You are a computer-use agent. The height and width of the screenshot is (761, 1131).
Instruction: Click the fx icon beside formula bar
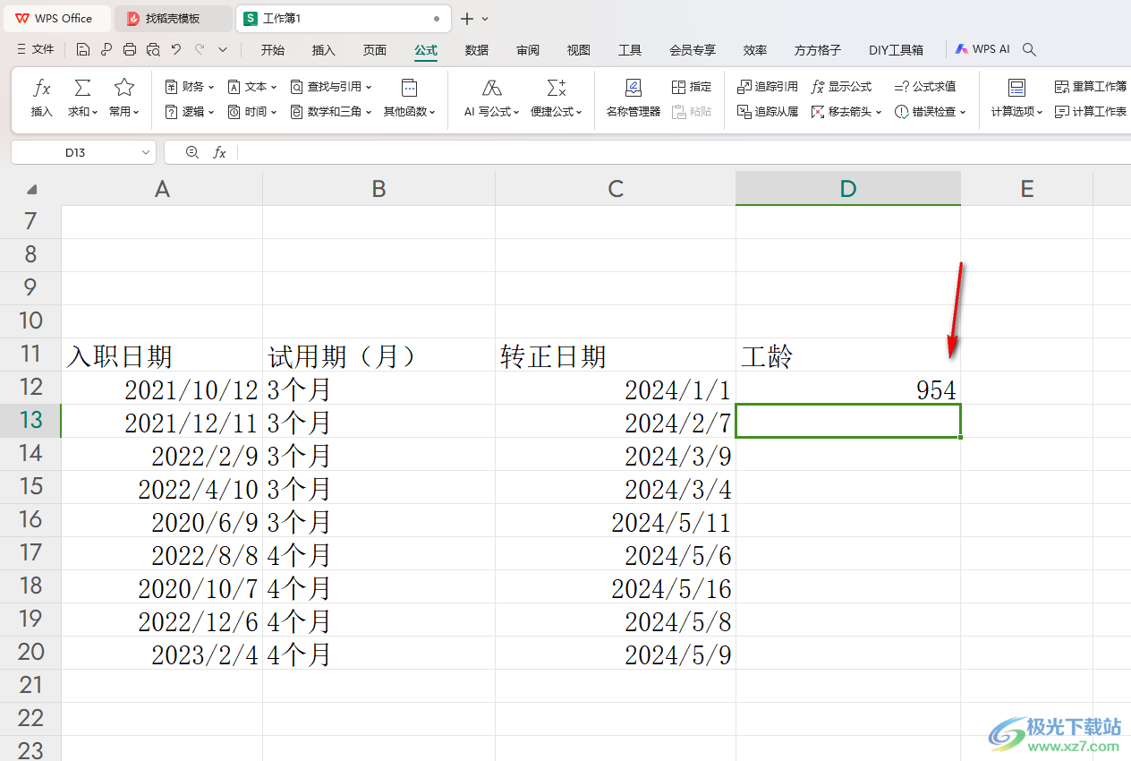(x=219, y=153)
